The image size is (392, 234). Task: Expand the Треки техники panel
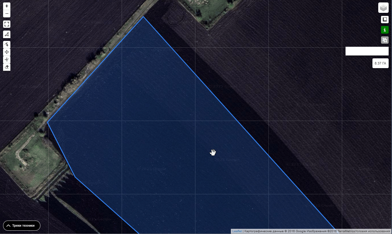pyautogui.click(x=22, y=225)
